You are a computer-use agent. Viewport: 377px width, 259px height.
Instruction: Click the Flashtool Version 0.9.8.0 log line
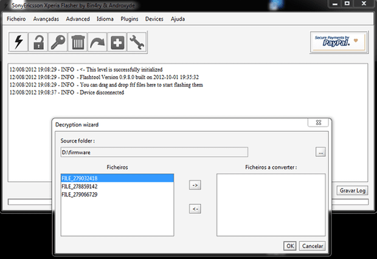[x=104, y=77]
